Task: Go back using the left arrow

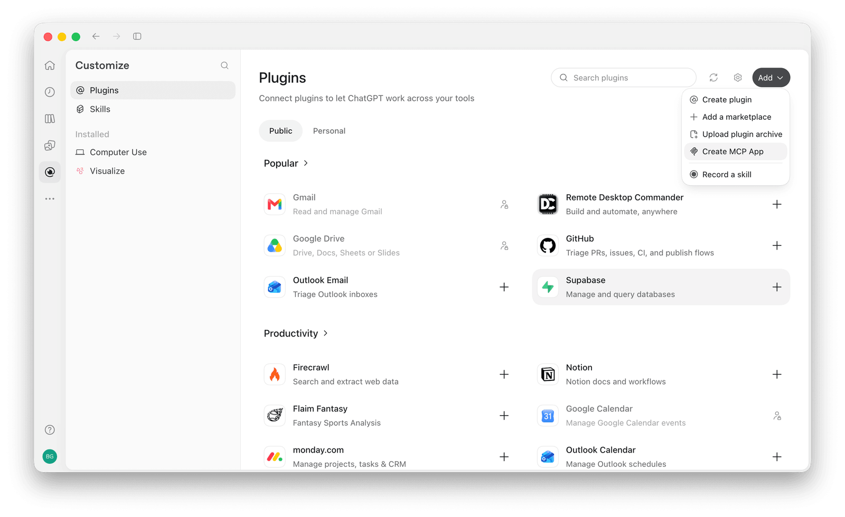Action: point(96,36)
